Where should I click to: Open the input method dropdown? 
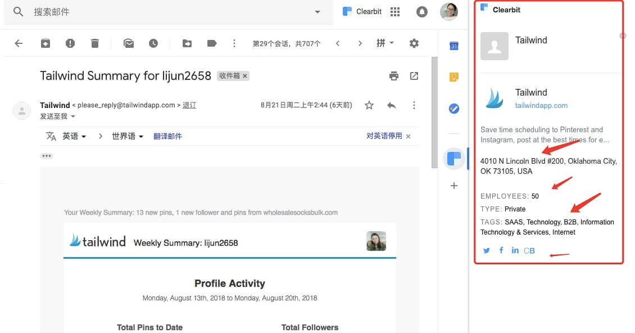pos(385,43)
